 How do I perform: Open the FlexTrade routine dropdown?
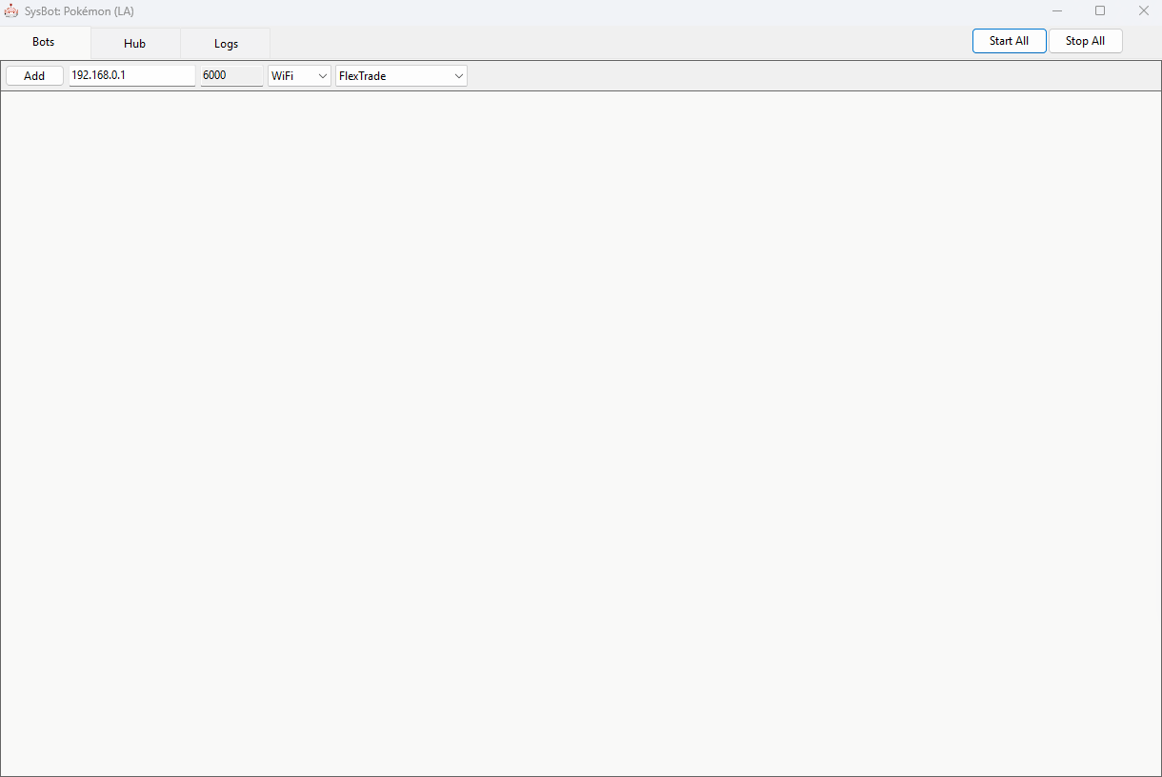click(x=400, y=75)
